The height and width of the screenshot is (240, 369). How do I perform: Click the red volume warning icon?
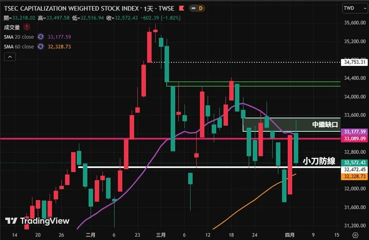pyautogui.click(x=26, y=27)
